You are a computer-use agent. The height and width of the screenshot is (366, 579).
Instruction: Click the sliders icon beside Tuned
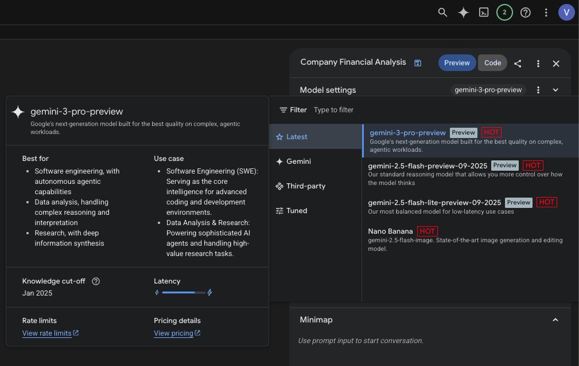coord(279,211)
